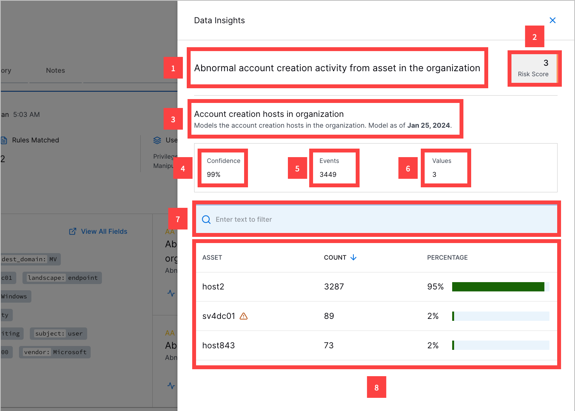Click the 95% percentage bar for host2
Viewport: 575px width, 411px height.
pyautogui.click(x=501, y=287)
